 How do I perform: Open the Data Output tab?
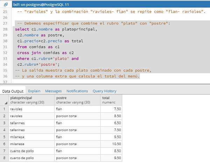click(x=13, y=91)
